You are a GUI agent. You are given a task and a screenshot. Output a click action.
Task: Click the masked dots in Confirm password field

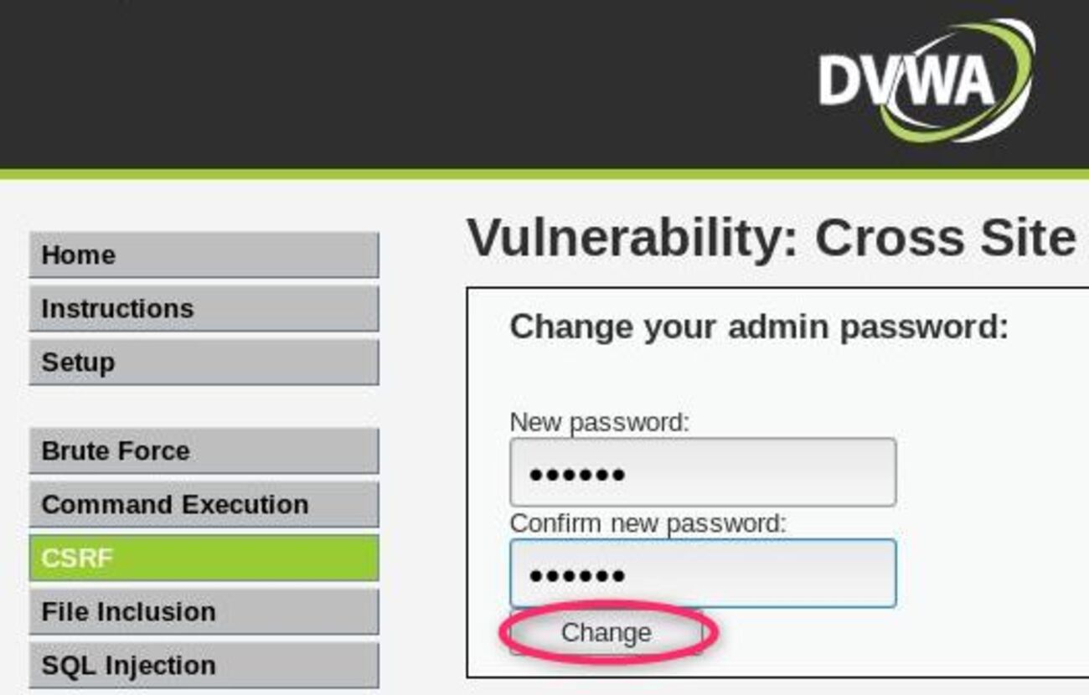coord(577,575)
